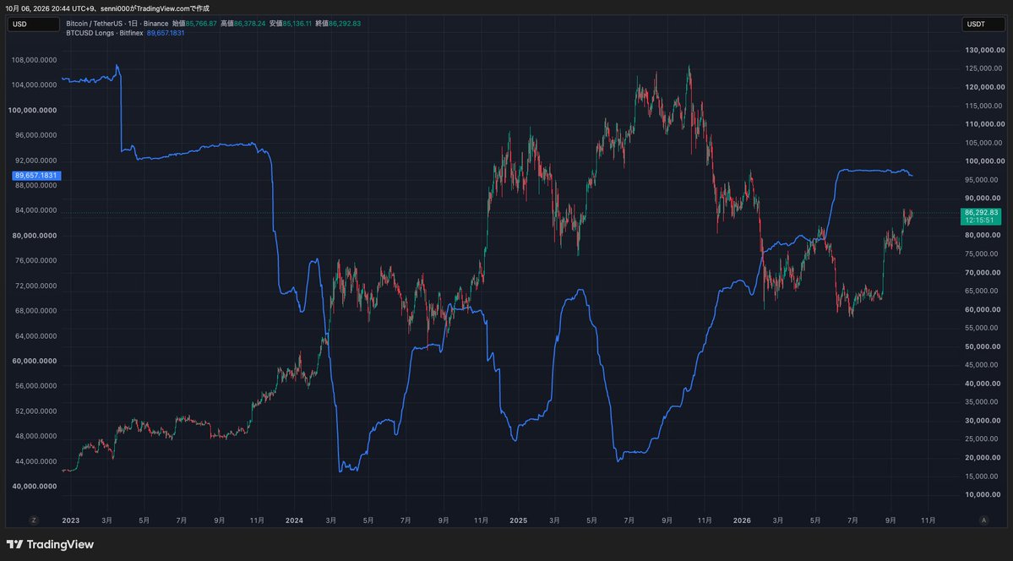Click the TradingView.com attribution text
This screenshot has height=561, width=1013.
pos(163,8)
